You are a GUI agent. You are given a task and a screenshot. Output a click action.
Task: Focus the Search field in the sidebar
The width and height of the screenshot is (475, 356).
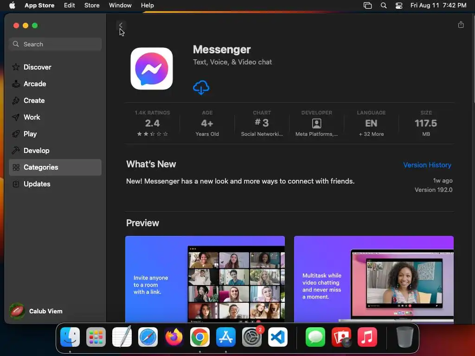pyautogui.click(x=55, y=44)
